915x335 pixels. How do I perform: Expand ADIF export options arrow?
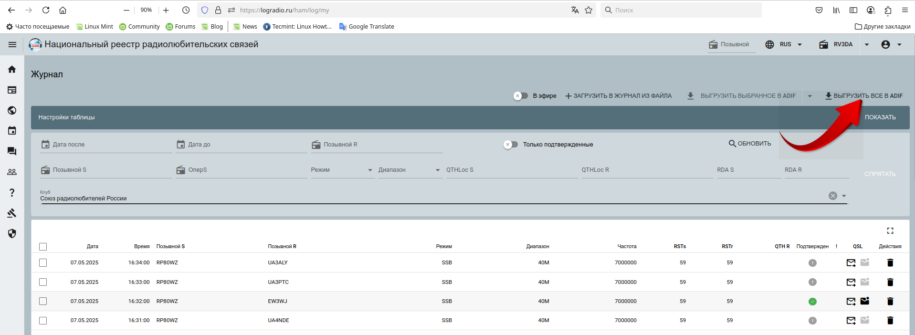tap(810, 96)
